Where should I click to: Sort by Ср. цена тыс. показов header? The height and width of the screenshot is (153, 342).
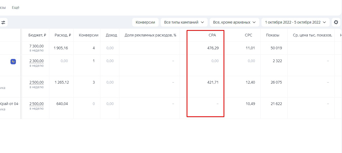coord(312,35)
